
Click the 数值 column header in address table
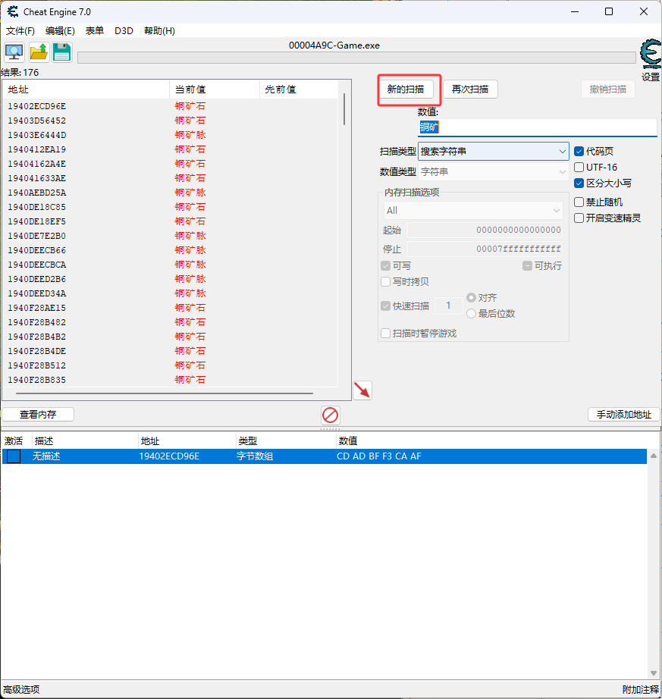(491, 441)
